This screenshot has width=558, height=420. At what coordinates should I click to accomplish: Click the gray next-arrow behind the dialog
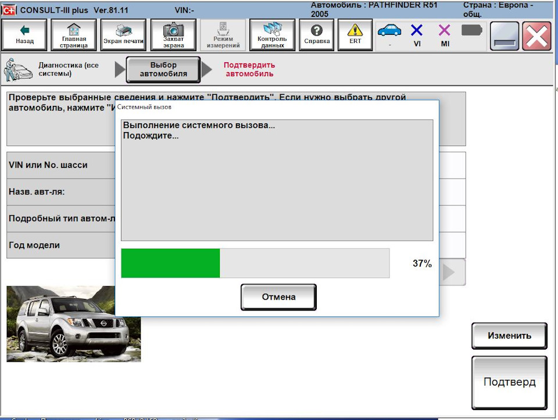(452, 272)
